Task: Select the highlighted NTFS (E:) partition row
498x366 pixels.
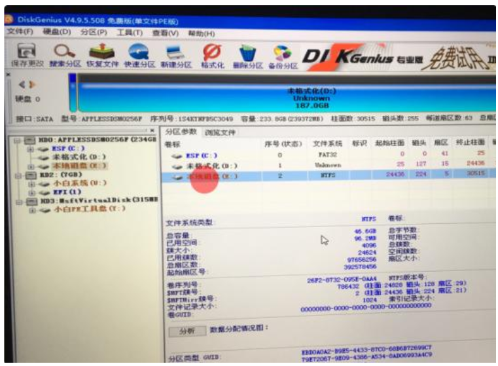Action: [x=329, y=175]
